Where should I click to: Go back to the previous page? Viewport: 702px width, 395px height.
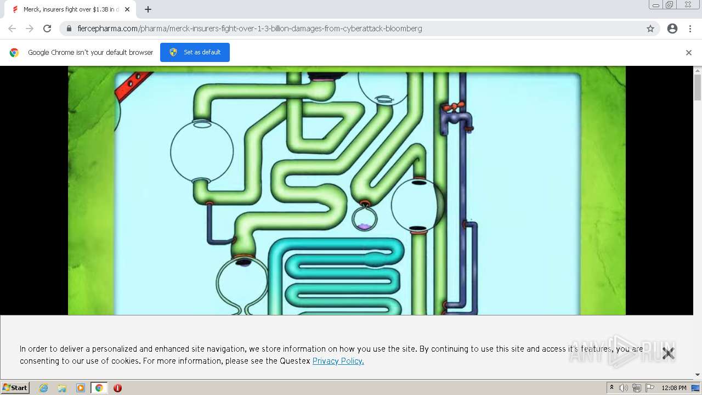pos(12,29)
